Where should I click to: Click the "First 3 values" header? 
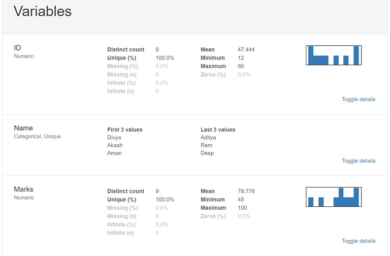(x=125, y=130)
